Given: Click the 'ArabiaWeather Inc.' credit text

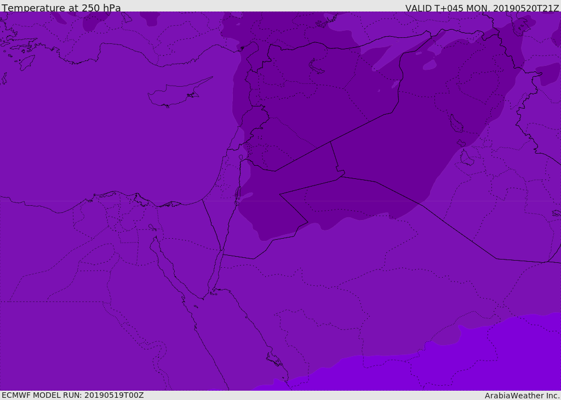Looking at the screenshot, I should click(522, 396).
